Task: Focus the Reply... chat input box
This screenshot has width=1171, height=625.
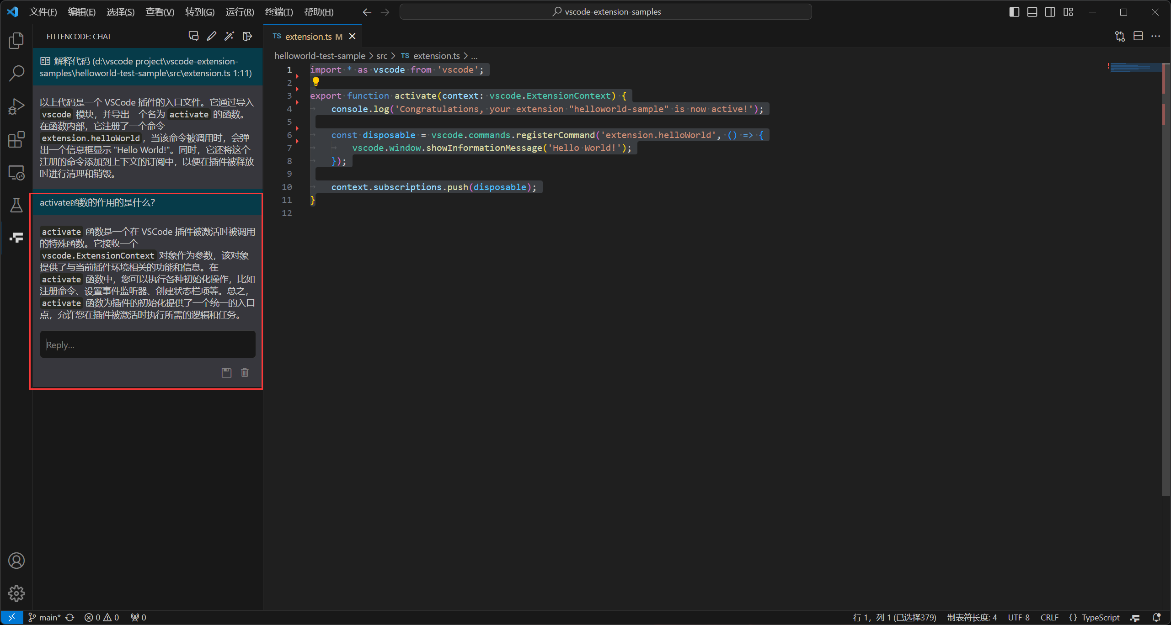Action: point(148,344)
